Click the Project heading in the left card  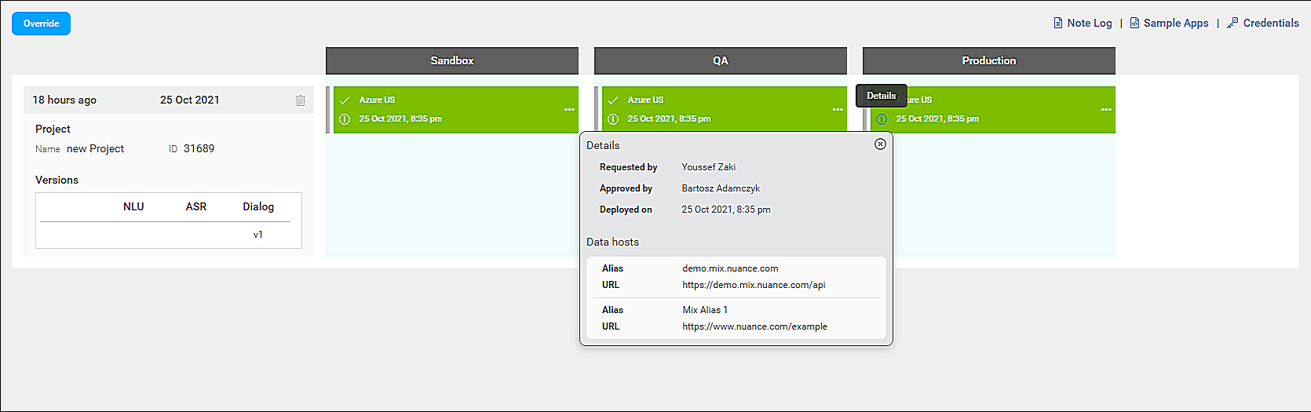point(53,129)
